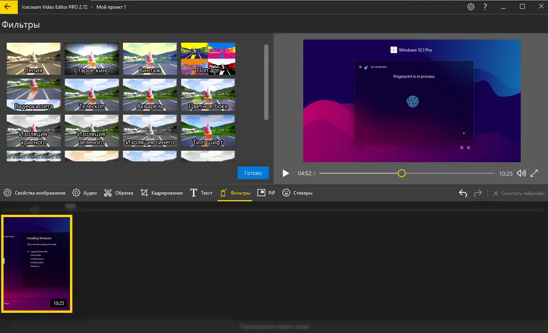Image resolution: width=548 pixels, height=333 pixels.
Task: Redo the last undone action
Action: [478, 193]
